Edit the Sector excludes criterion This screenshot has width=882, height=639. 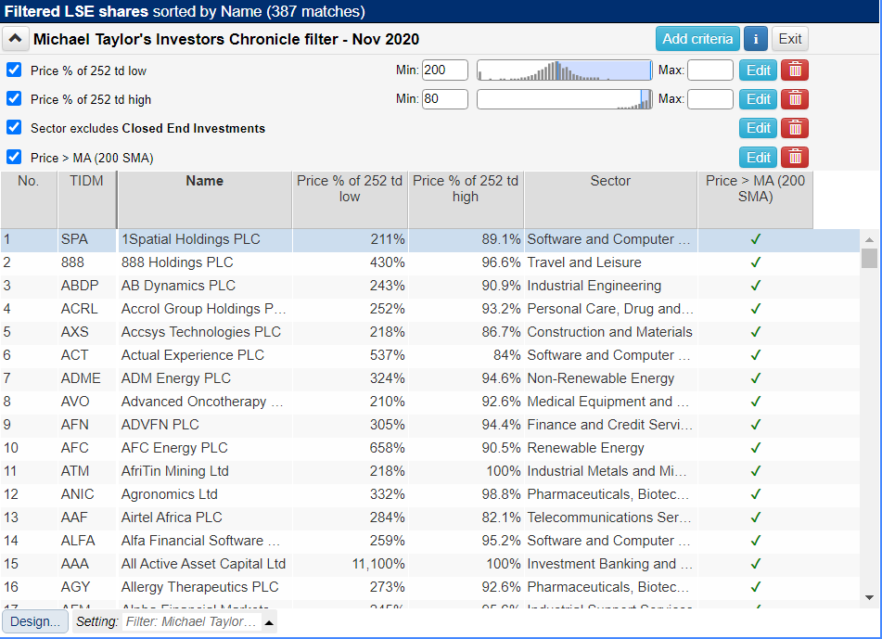tap(759, 128)
